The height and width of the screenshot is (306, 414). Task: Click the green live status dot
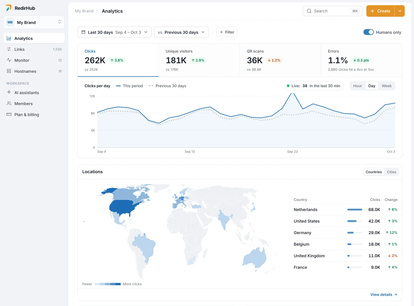[288, 86]
